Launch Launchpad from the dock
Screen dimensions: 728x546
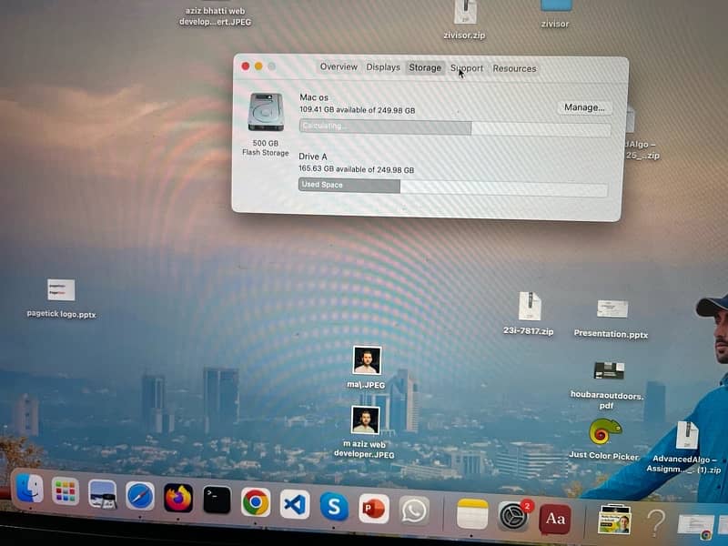[66, 492]
